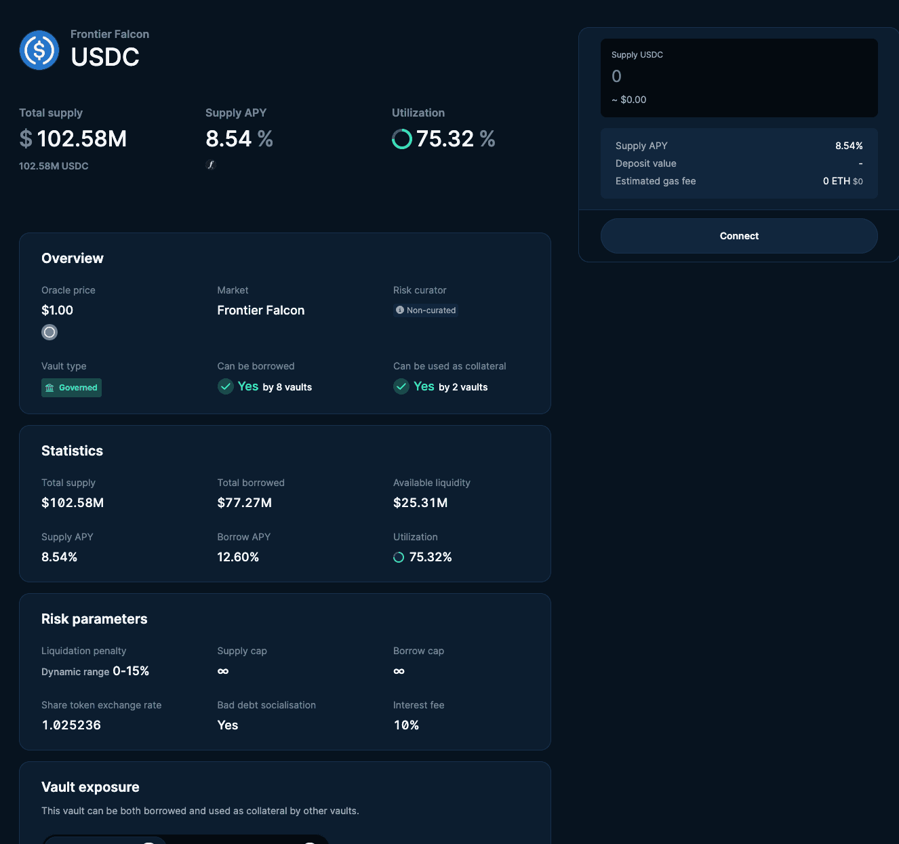
Task: Click the checkmark beside Can be borrowed
Action: 226,386
